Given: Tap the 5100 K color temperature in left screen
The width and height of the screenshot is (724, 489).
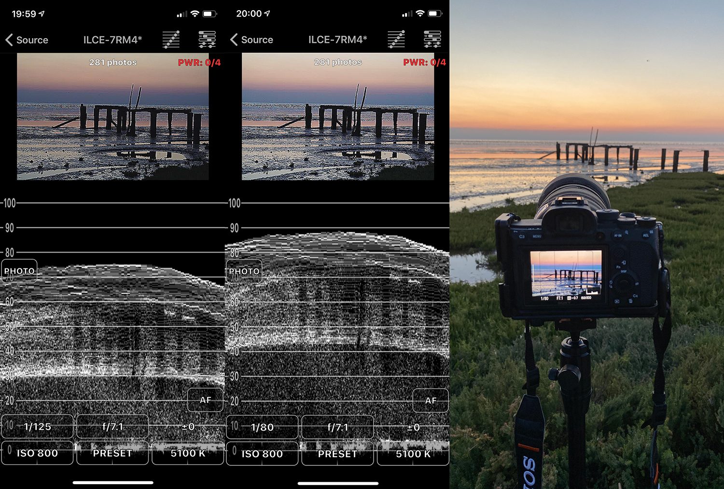Looking at the screenshot, I should tap(188, 453).
